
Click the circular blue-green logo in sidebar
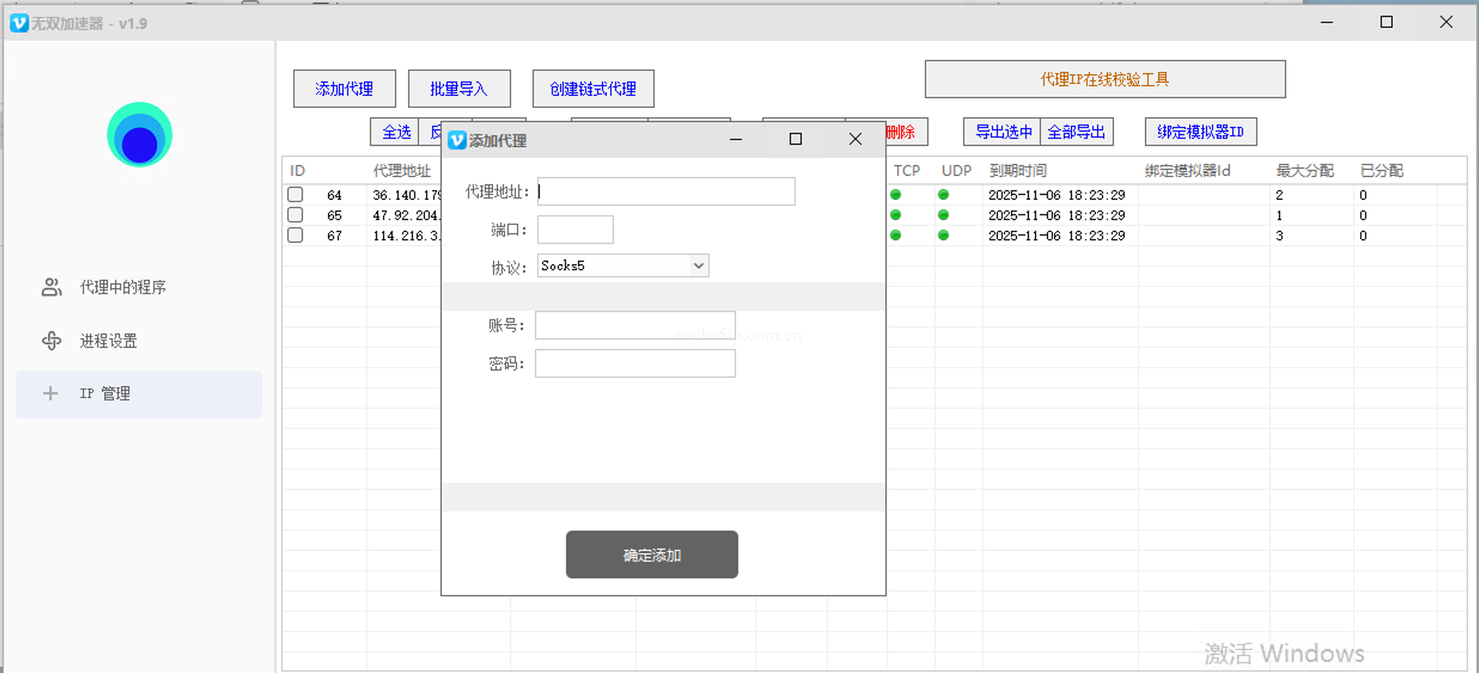[x=139, y=135]
